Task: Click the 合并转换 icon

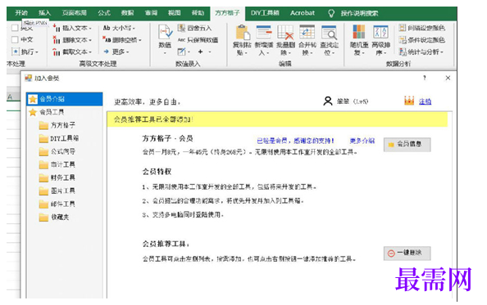Action: (307, 33)
